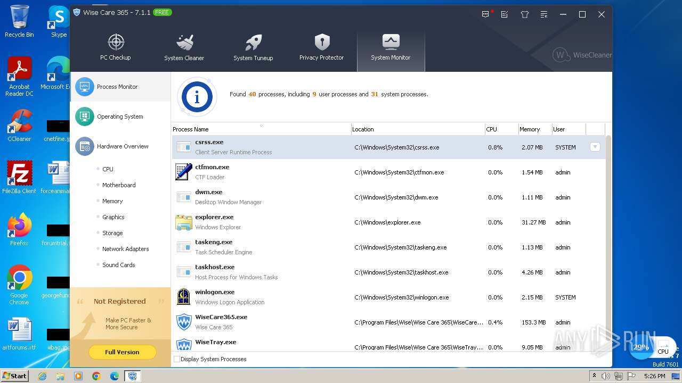Viewport: 682px width, 383px height.
Task: Sort by Location column header
Action: click(x=418, y=129)
